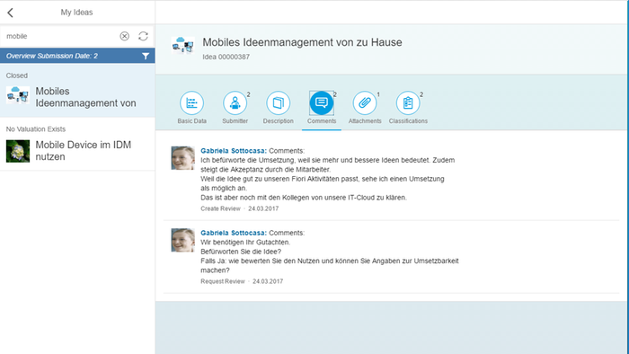
Task: Click the 'Overview Submission Date: 2' filter bar
Action: coord(77,56)
